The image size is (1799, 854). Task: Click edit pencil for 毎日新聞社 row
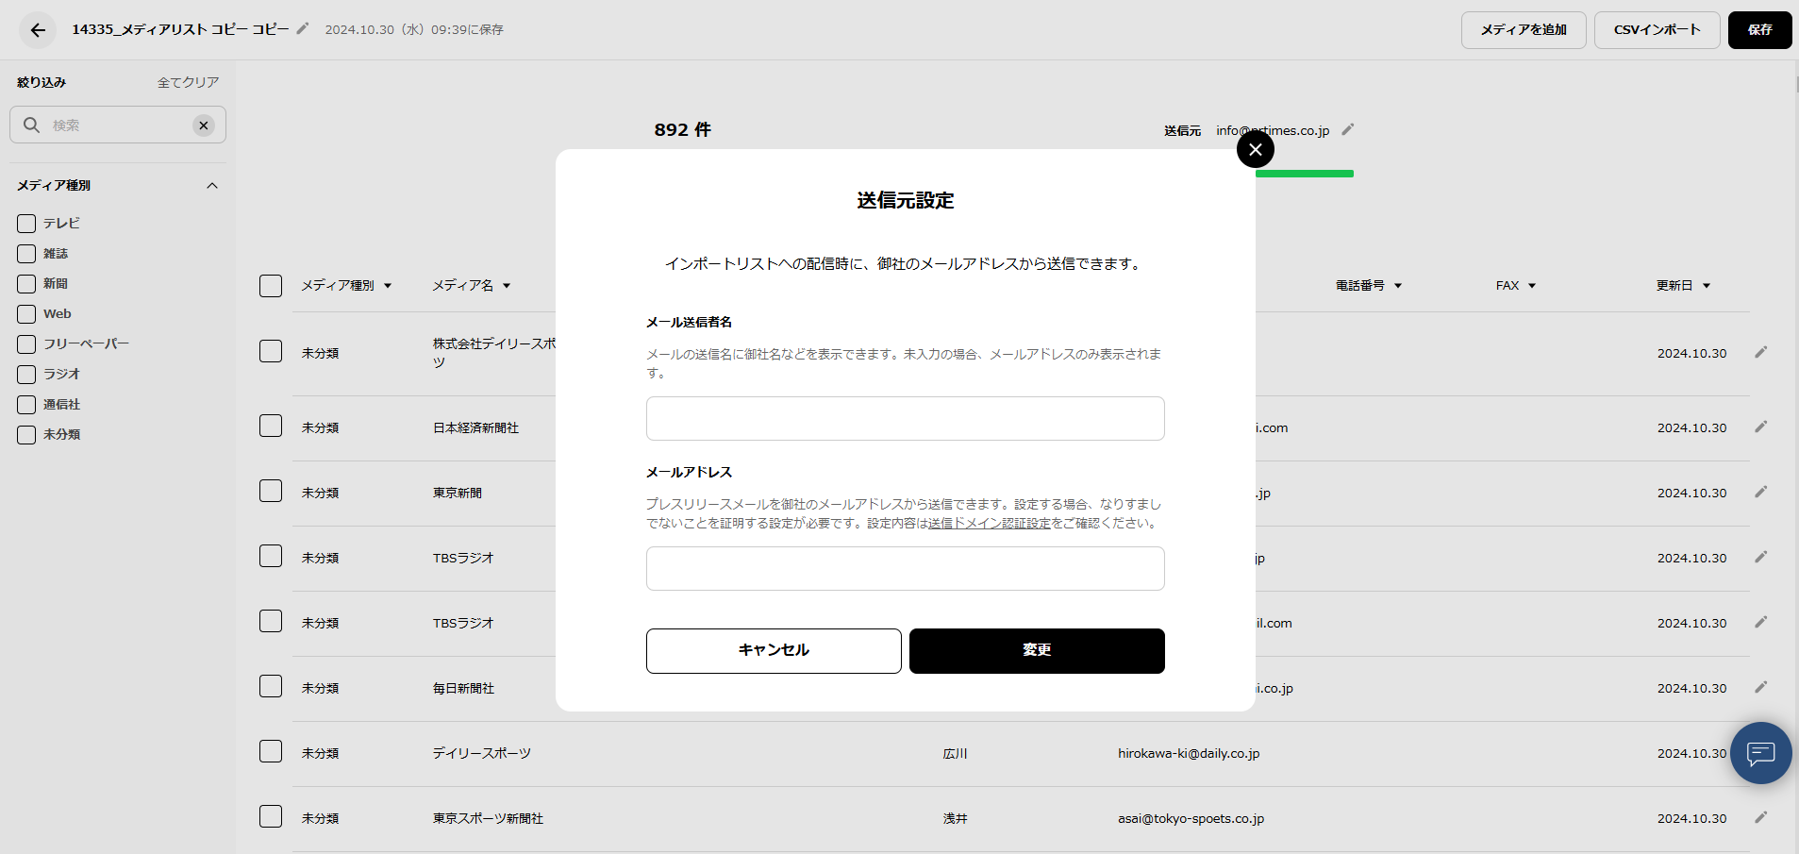click(1760, 688)
